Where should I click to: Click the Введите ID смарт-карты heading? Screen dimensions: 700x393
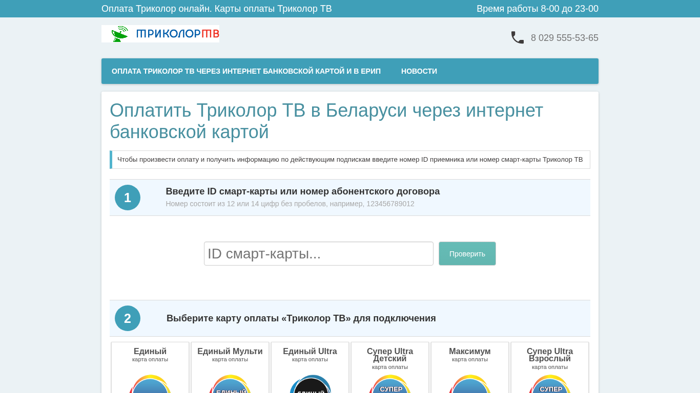click(x=303, y=191)
